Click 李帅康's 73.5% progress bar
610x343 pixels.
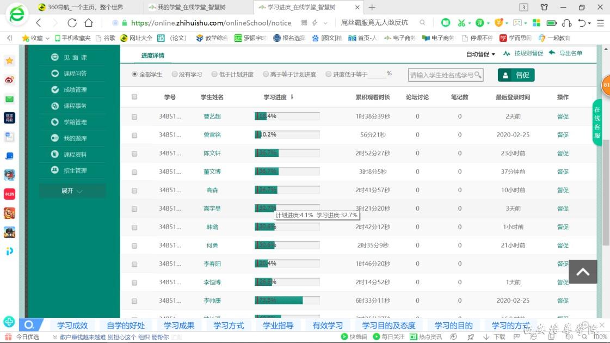287,301
